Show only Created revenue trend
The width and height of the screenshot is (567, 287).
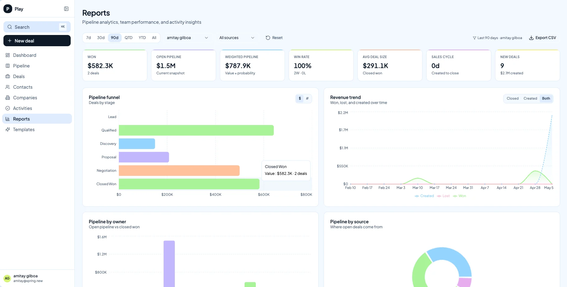tap(530, 98)
